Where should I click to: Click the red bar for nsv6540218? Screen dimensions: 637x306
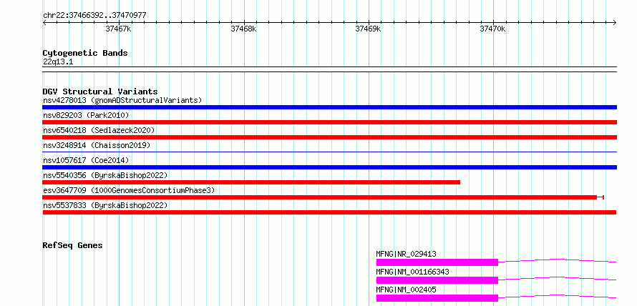click(329, 137)
